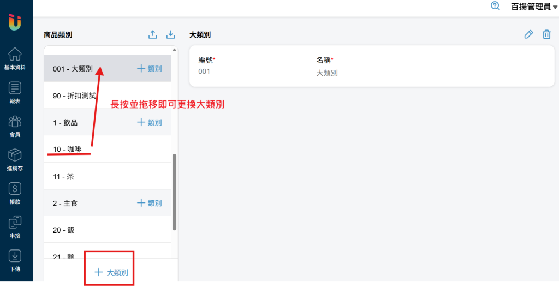Click the pencil edit icon
Viewport: 559px width, 286px height.
528,35
